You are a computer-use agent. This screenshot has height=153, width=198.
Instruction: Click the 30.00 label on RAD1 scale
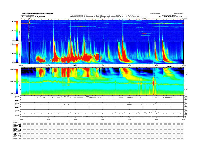13,53
